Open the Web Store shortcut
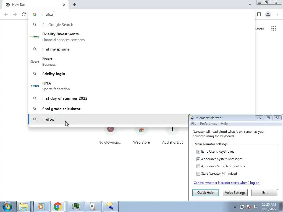The width and height of the screenshot is (283, 212). pyautogui.click(x=141, y=135)
